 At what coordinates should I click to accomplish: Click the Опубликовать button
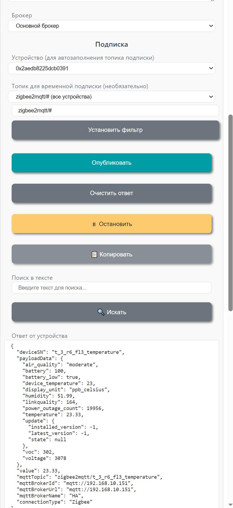(x=111, y=163)
